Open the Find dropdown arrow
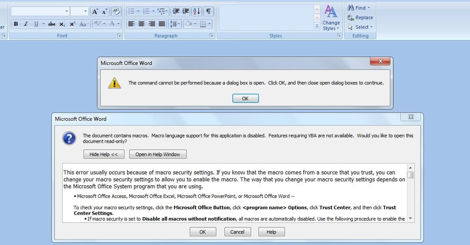Image resolution: width=470 pixels, height=245 pixels. click(x=369, y=8)
